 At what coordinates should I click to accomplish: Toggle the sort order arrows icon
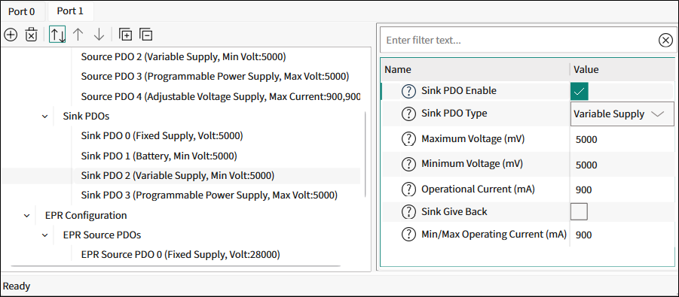click(x=57, y=35)
